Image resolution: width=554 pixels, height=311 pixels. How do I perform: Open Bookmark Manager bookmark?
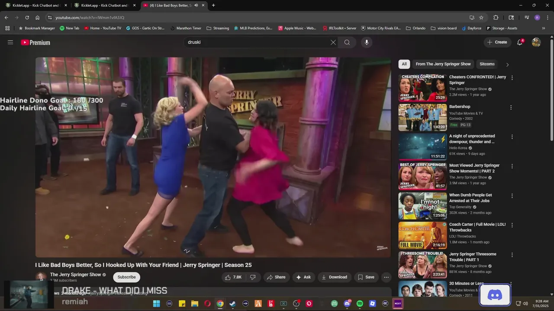(x=36, y=28)
